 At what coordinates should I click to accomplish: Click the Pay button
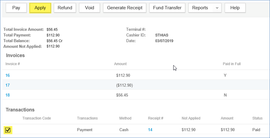(16, 8)
